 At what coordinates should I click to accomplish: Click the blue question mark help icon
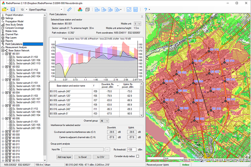(146, 9)
